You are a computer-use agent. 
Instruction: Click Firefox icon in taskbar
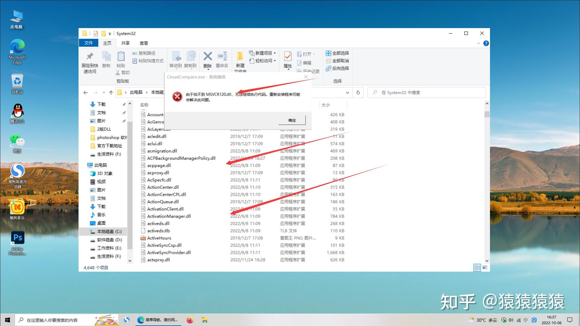click(190, 320)
